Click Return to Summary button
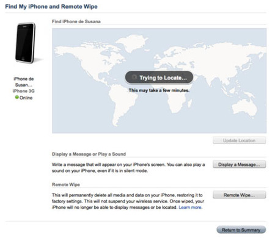 (241, 230)
